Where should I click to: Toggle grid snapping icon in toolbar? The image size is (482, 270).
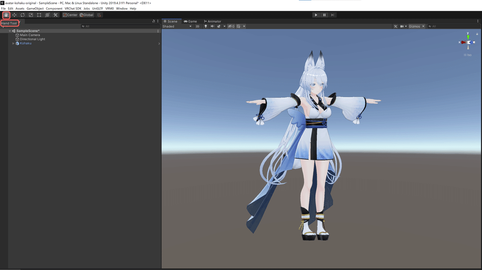coord(99,15)
